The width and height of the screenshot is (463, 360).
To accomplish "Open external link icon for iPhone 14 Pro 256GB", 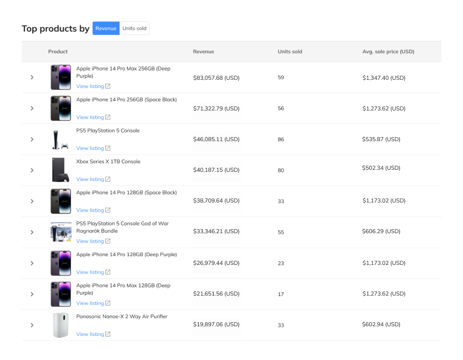I will coord(108,117).
